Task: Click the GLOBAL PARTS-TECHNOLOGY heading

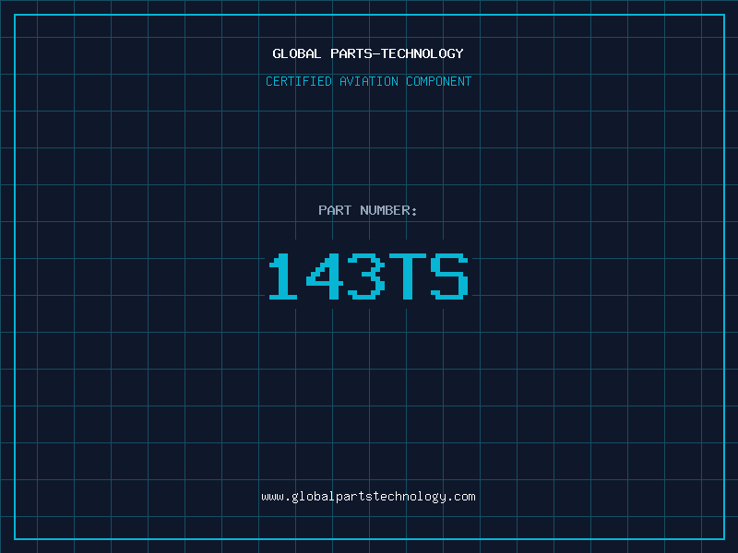Action: point(368,53)
